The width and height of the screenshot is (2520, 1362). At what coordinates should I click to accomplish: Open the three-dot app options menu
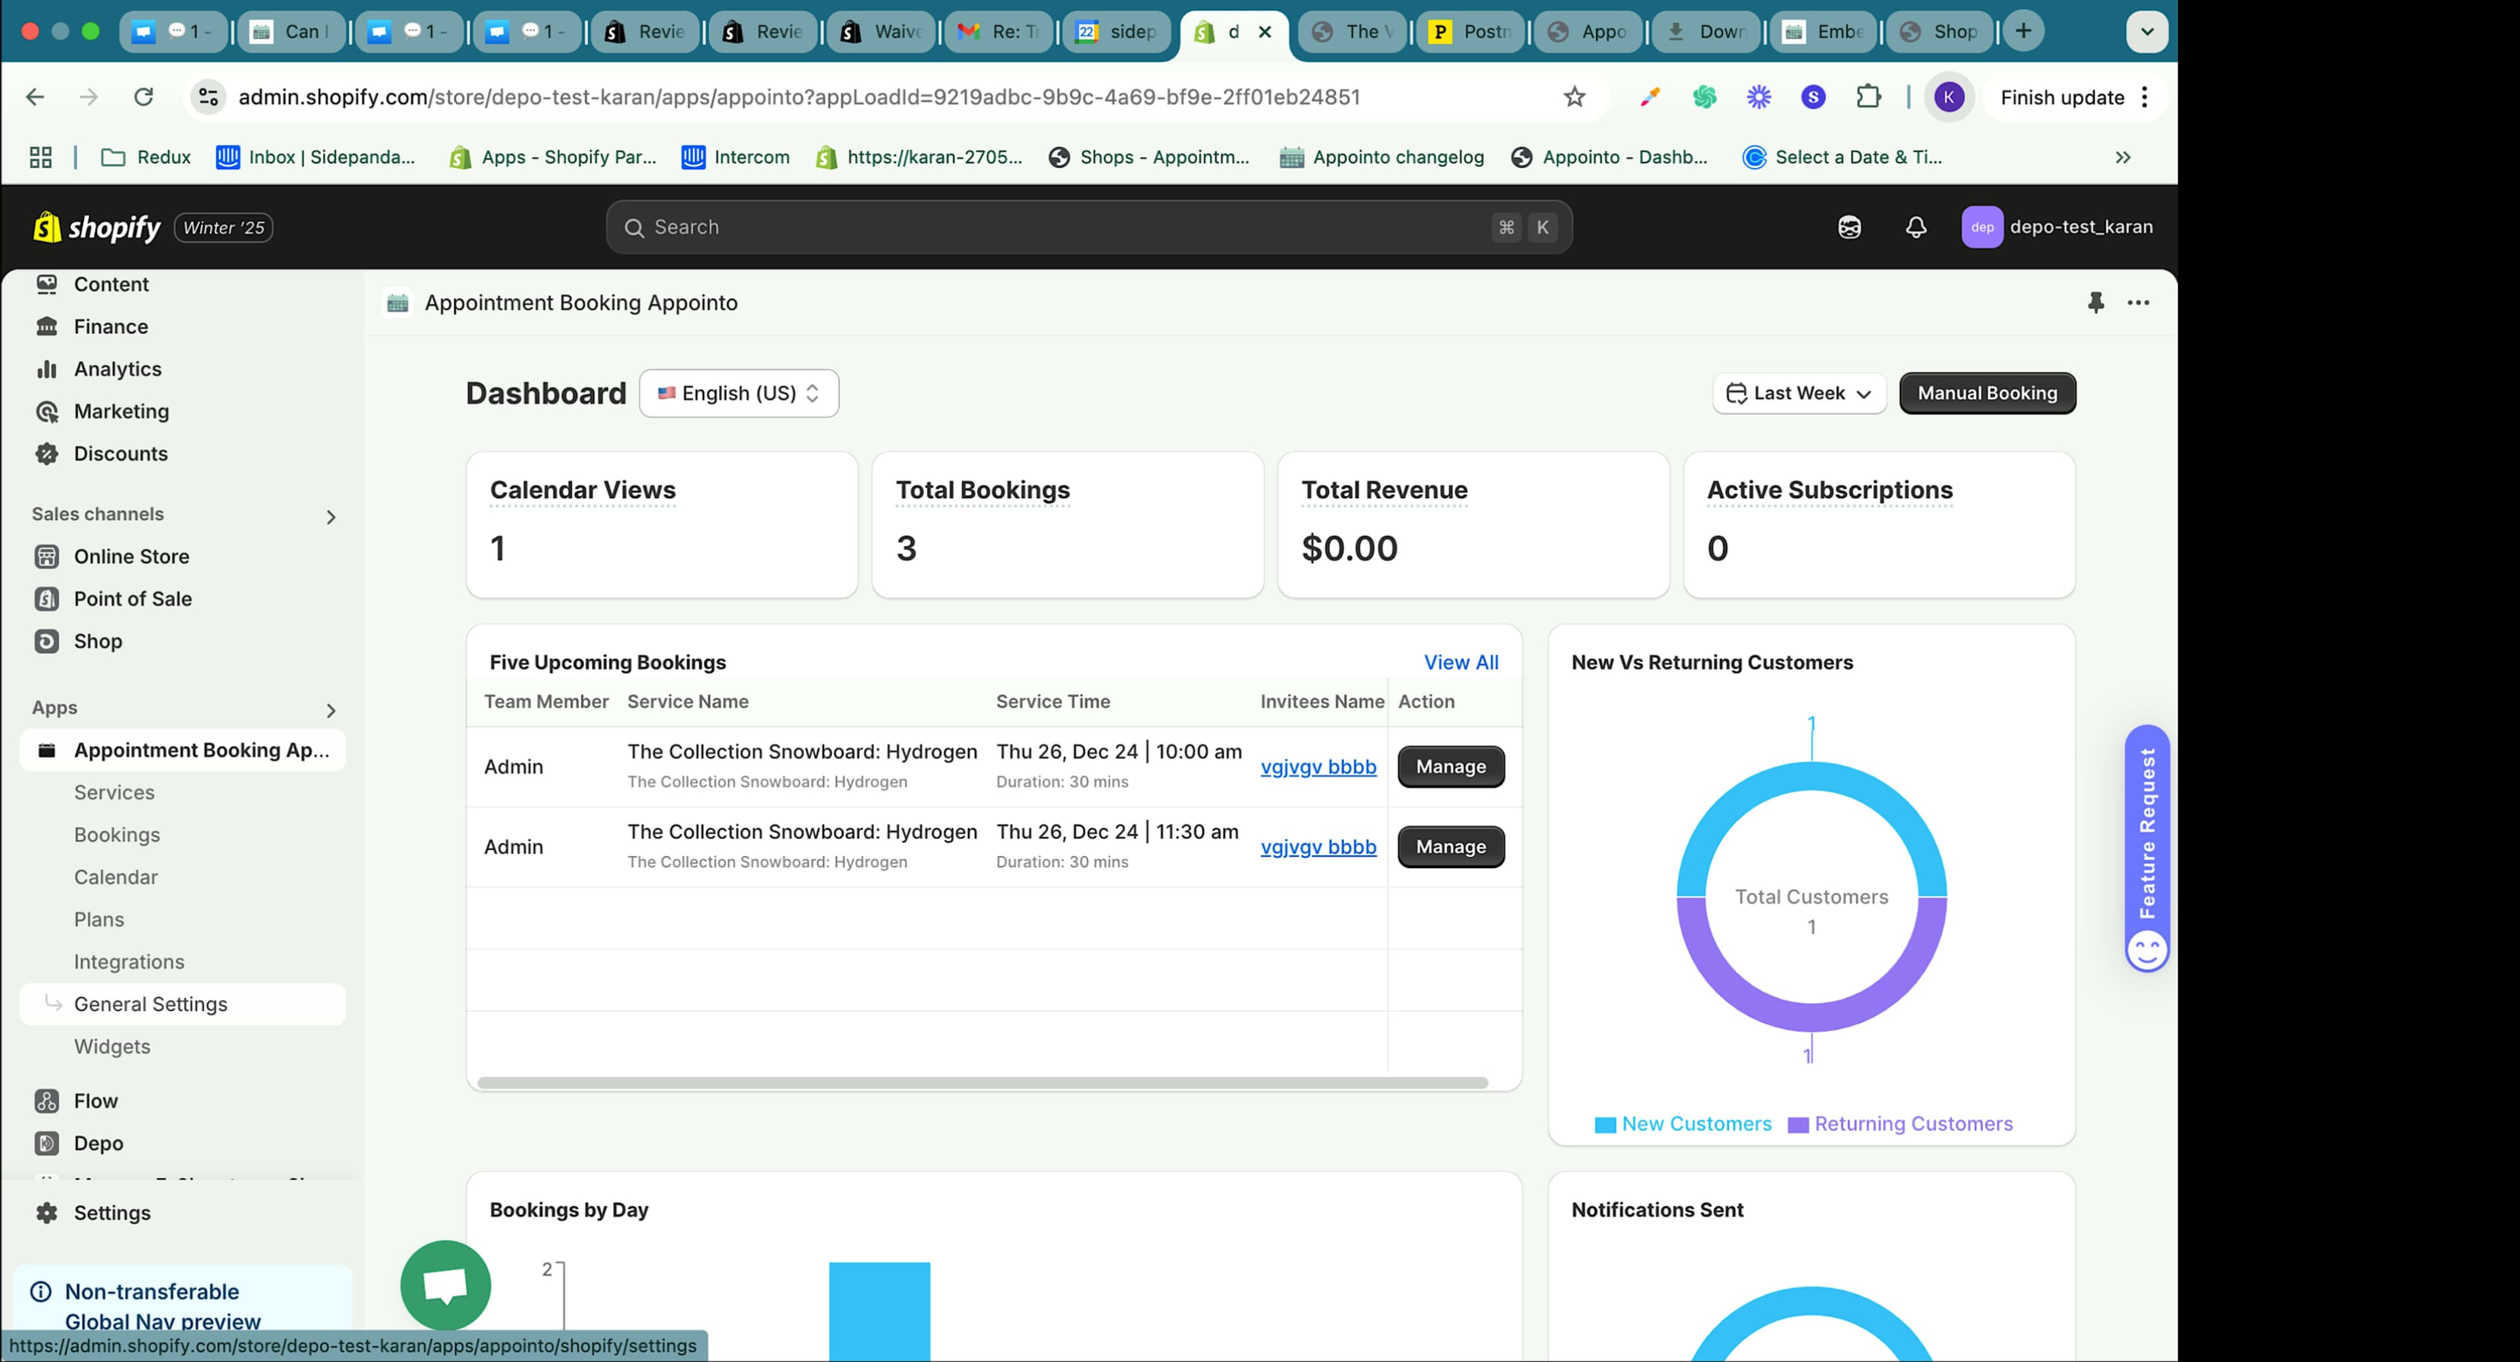[x=2139, y=303]
